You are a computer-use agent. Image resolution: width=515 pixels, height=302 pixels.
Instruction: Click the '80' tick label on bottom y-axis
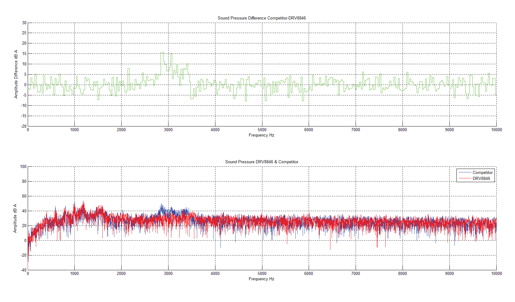[x=24, y=181]
